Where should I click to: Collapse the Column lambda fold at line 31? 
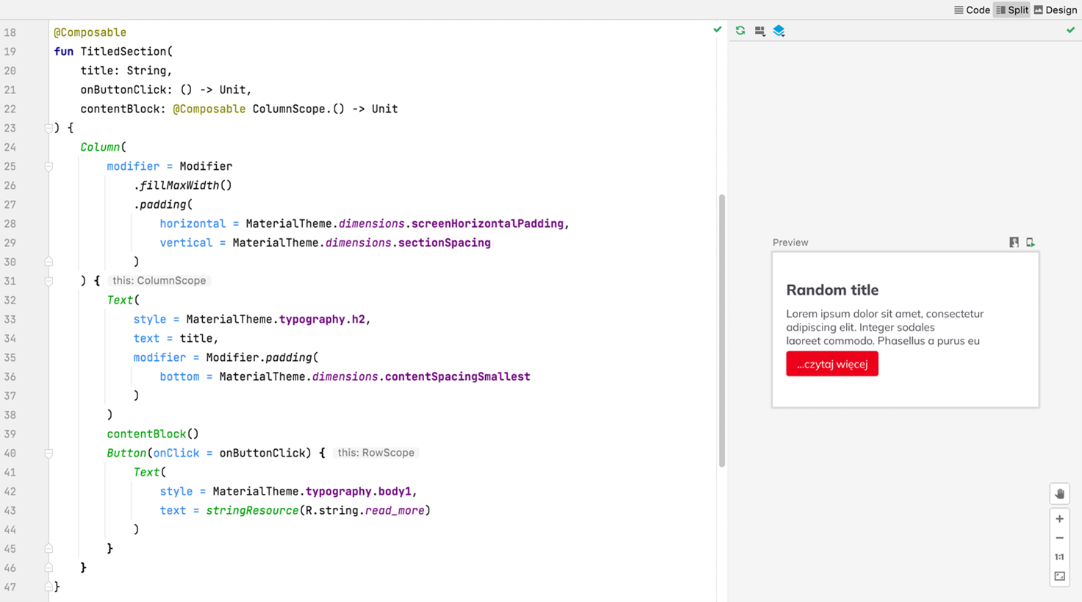coord(49,281)
